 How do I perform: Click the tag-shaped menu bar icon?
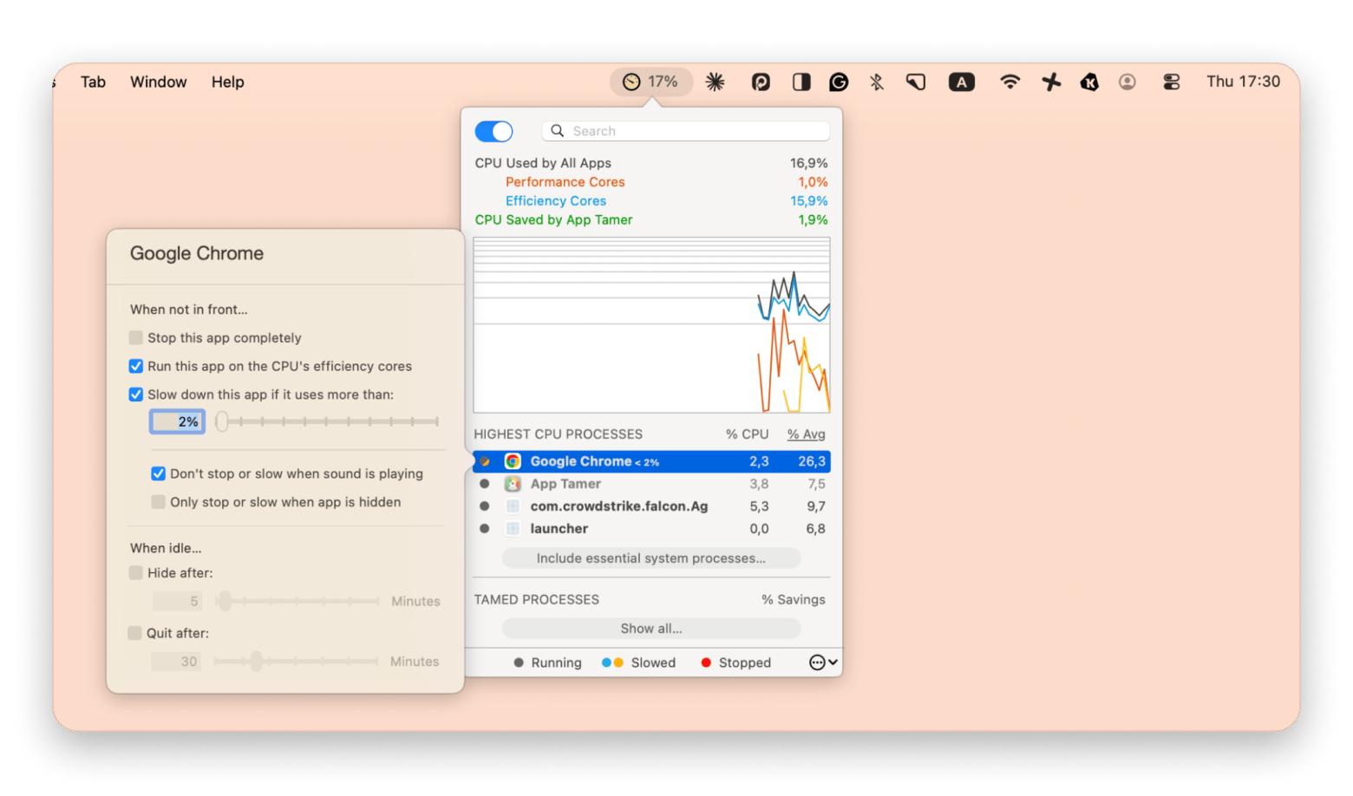(x=916, y=82)
